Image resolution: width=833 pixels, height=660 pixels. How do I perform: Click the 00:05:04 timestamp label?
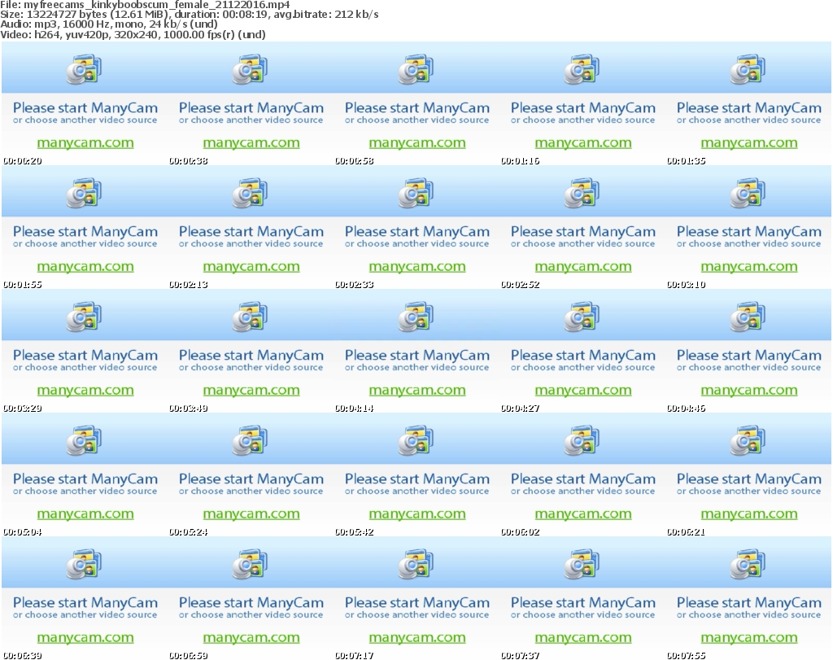(22, 532)
